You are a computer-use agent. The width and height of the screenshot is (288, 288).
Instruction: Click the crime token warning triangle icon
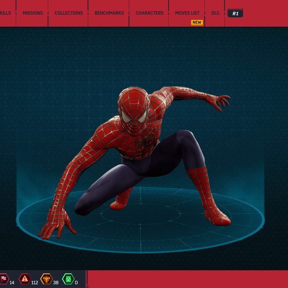(25, 279)
